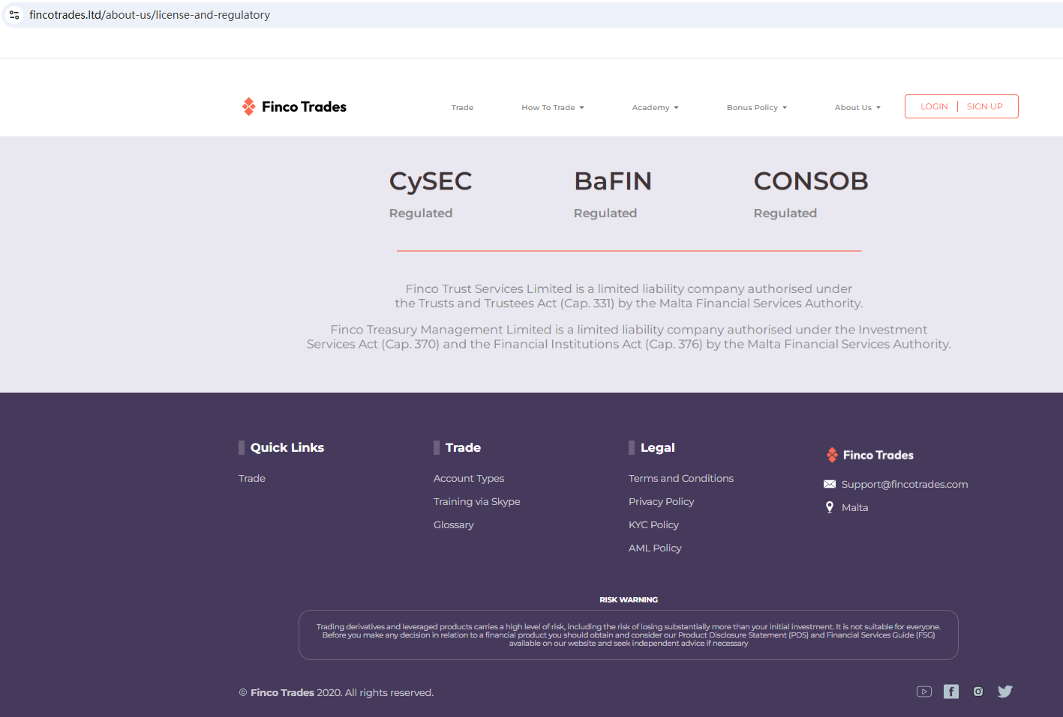The width and height of the screenshot is (1063, 717).
Task: Click Regulated under CySEC
Action: coord(421,213)
